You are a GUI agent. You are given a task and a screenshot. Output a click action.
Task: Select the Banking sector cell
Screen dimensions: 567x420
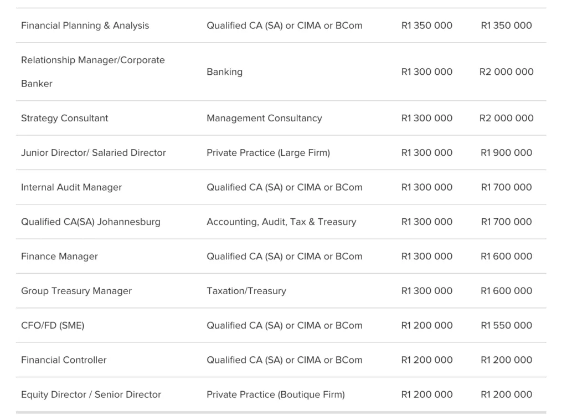pos(225,71)
